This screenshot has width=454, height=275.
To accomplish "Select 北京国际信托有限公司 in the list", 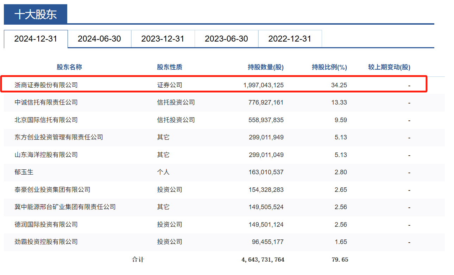I will point(46,120).
